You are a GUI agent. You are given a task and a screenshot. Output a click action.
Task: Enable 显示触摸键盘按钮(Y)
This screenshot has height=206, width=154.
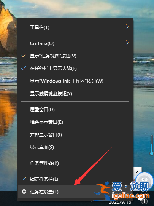[x=75, y=94]
